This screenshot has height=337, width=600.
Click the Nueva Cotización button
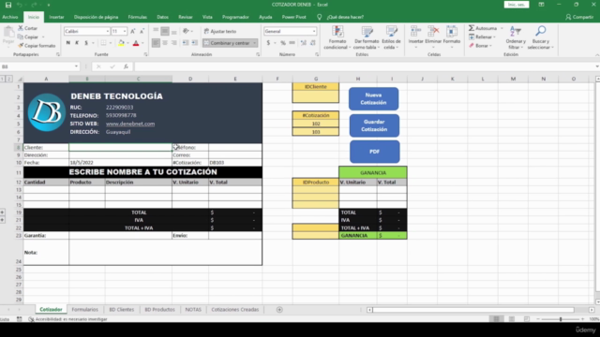pos(373,99)
